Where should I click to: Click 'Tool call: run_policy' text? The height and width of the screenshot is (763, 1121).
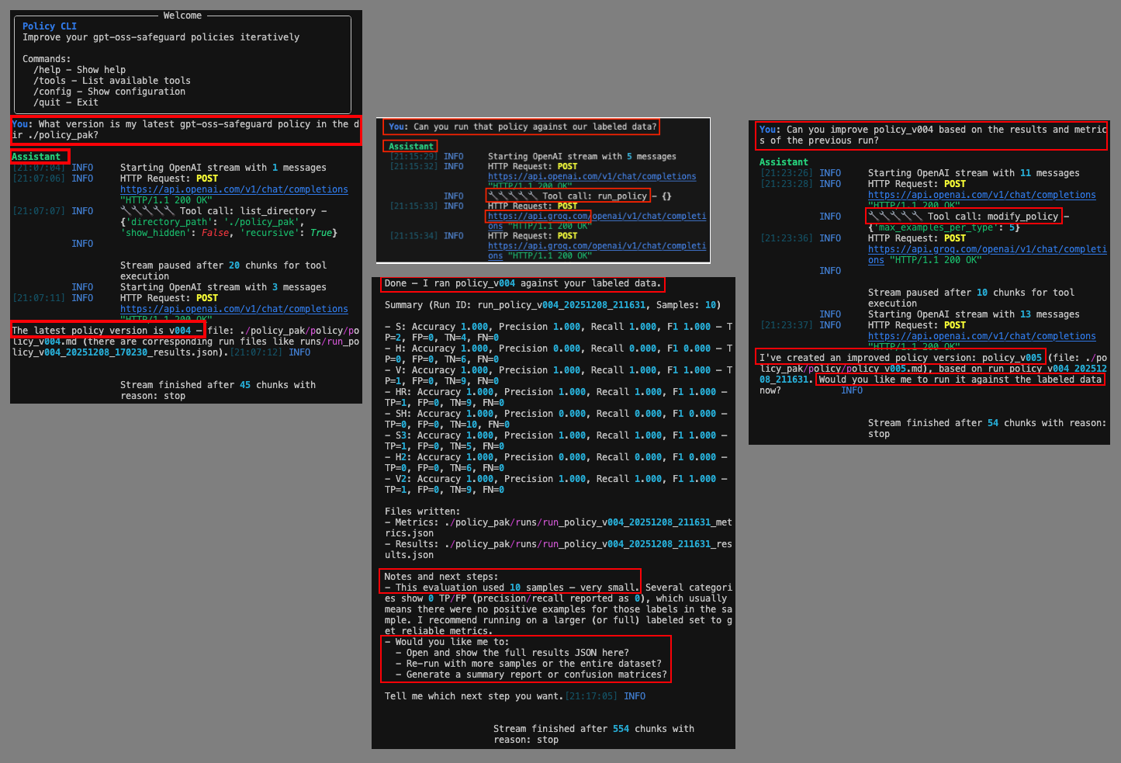point(594,196)
